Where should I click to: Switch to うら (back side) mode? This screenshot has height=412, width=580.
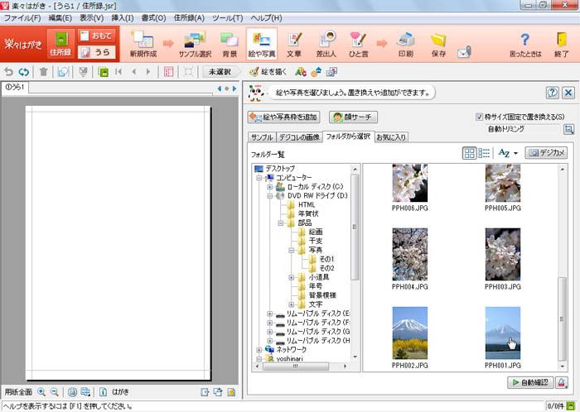(97, 52)
